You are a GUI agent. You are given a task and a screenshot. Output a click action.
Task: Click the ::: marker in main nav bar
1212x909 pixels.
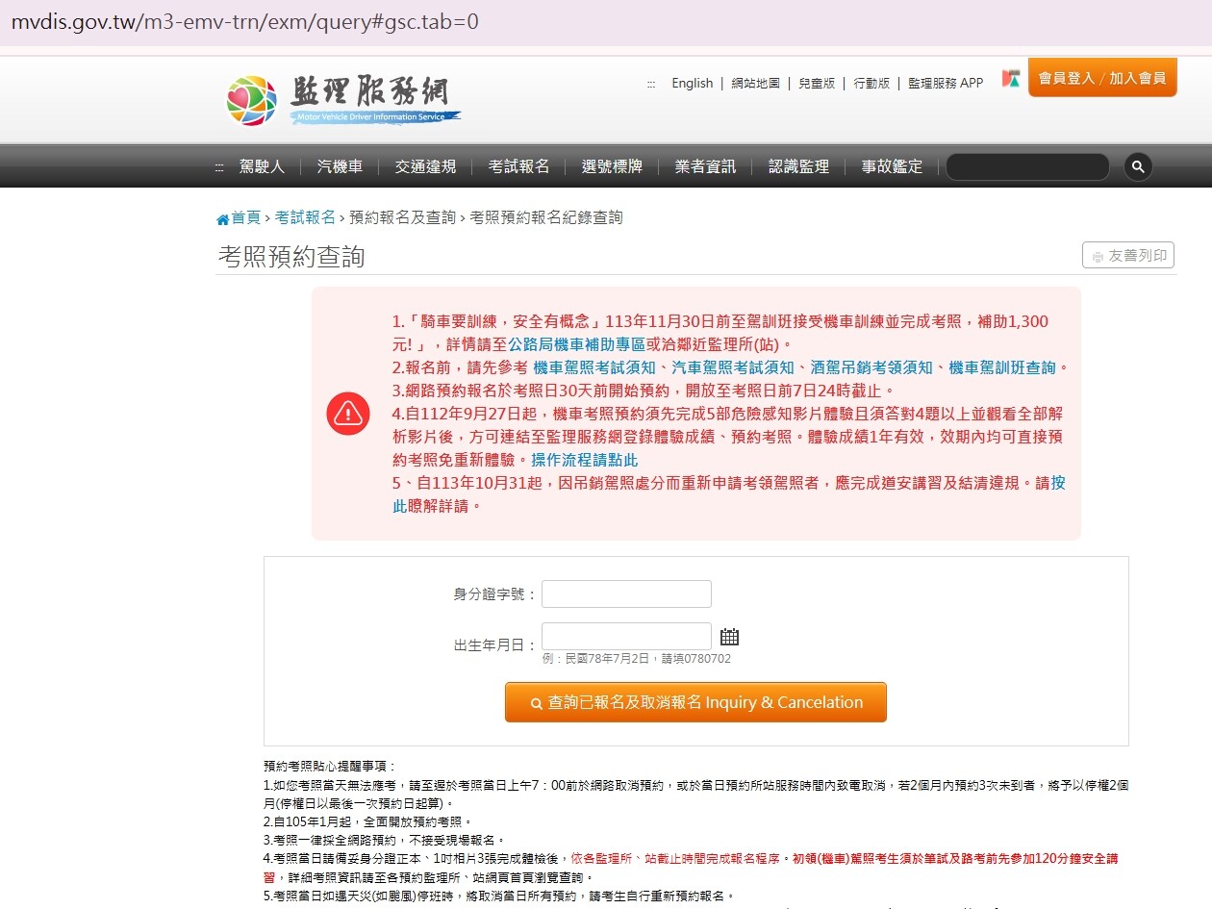point(219,167)
